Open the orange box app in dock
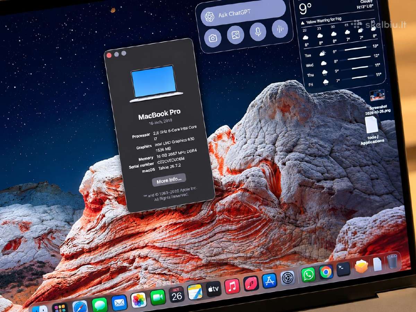 point(361,266)
